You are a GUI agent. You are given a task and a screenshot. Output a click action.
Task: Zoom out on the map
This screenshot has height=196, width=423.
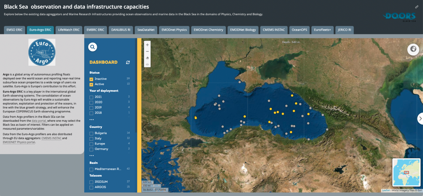pos(147,52)
